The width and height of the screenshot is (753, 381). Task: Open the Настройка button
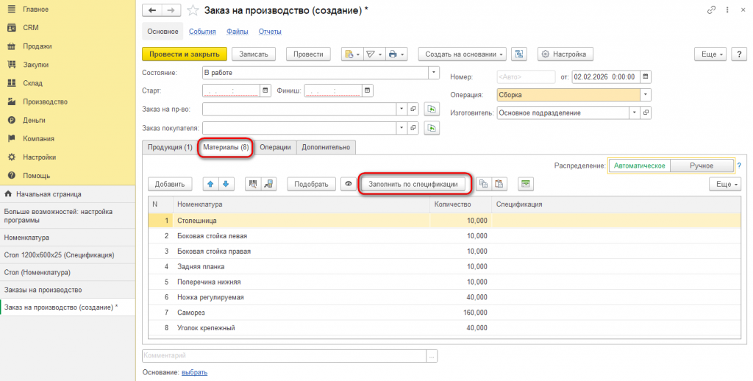(x=565, y=54)
